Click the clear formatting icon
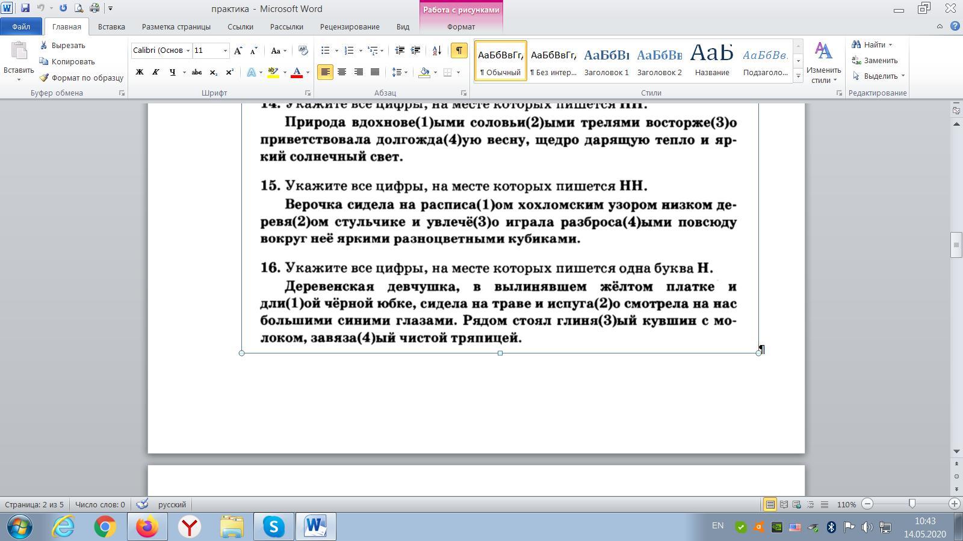This screenshot has width=963, height=541. click(x=303, y=50)
